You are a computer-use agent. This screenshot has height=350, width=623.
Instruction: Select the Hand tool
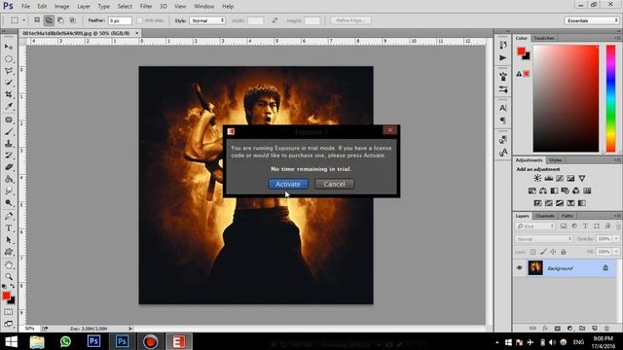click(9, 265)
